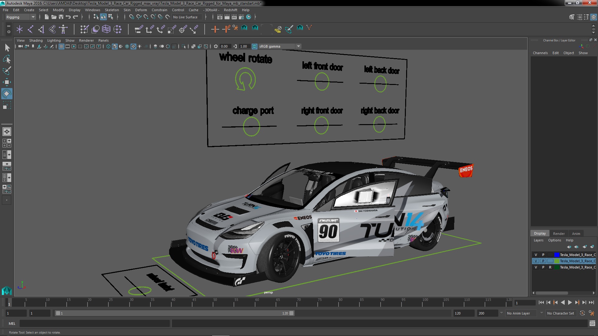
Task: Select the Rotate tool in the toolbox
Action: coord(7,94)
